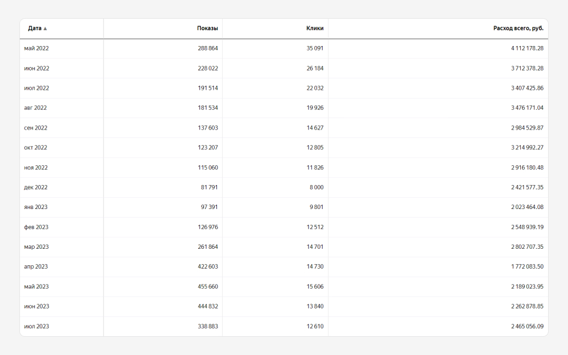Click impressions value 191 514 for июл 2022
Screen dimensions: 568x355
tap(206, 88)
